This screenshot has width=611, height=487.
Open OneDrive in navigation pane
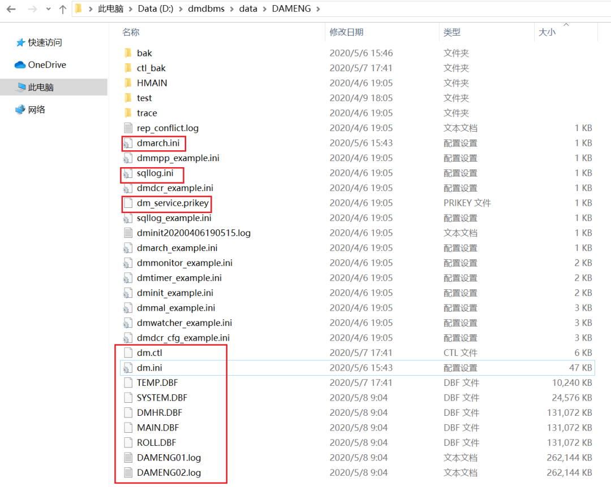[x=47, y=64]
